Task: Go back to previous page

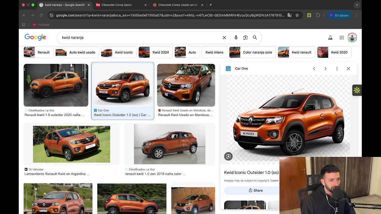Action: (24, 15)
